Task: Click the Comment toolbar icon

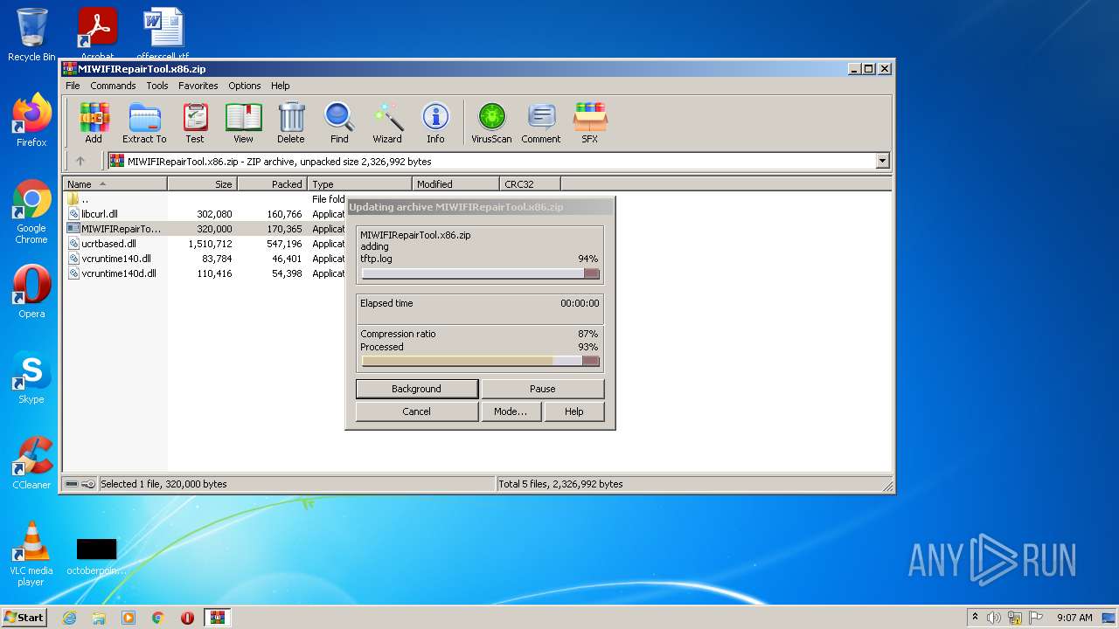Action: click(x=541, y=122)
